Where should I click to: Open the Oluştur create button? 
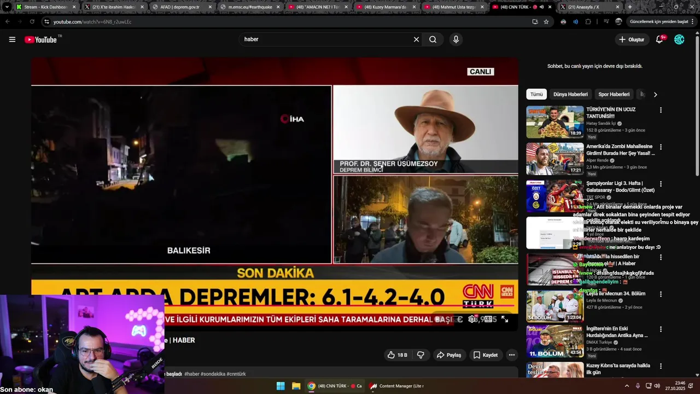pos(632,39)
